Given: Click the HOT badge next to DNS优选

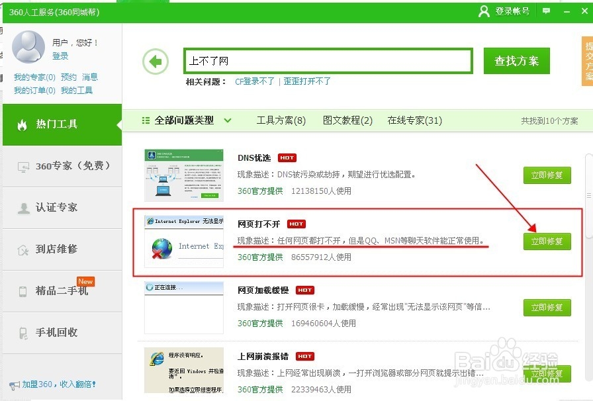Looking at the screenshot, I should click(x=287, y=157).
